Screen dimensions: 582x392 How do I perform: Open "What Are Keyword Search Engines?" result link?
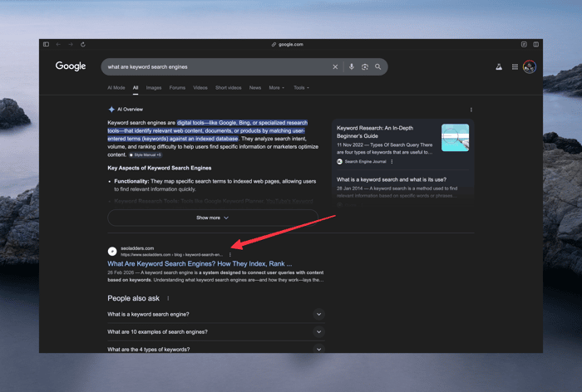200,263
